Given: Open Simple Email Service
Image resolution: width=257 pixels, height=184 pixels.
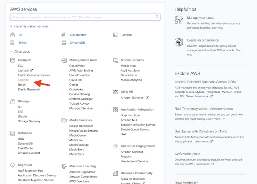Looking at the screenshot, I should [134, 161].
